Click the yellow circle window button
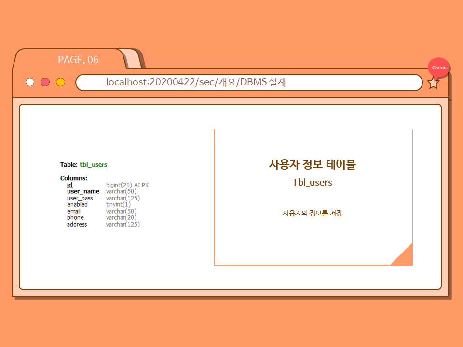Image resolution: width=463 pixels, height=347 pixels. pos(60,82)
